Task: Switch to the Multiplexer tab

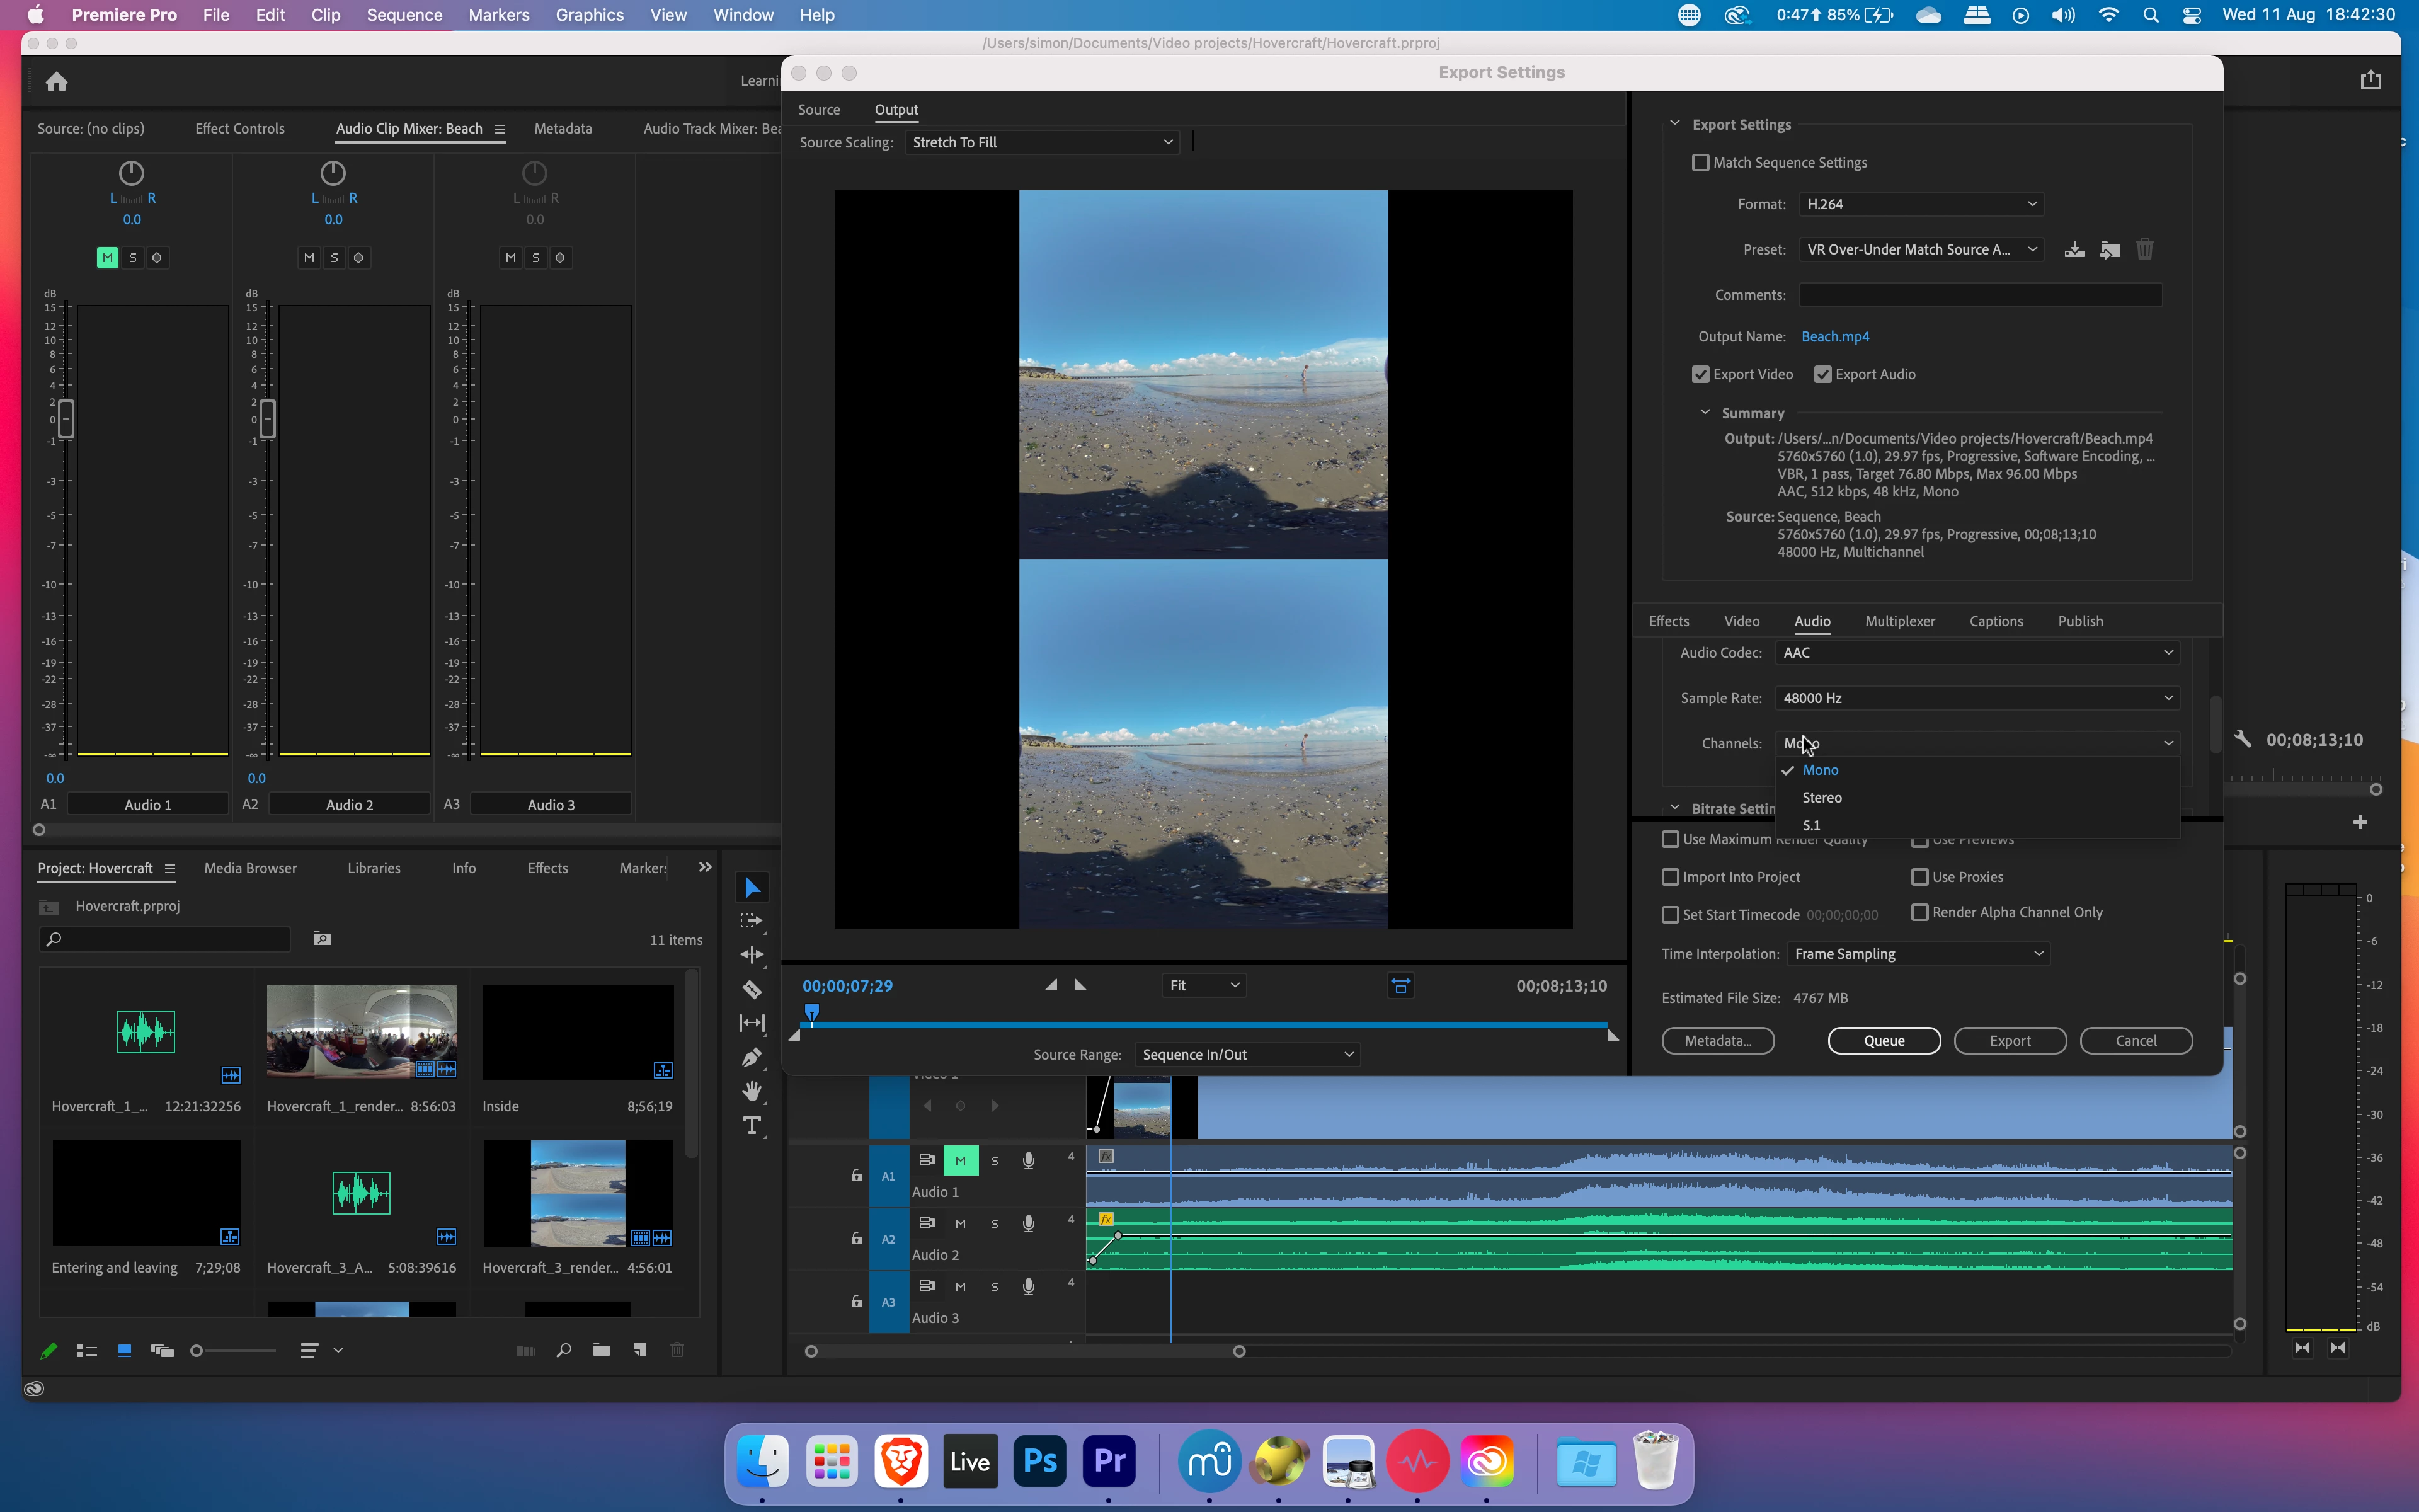Action: 1899,621
